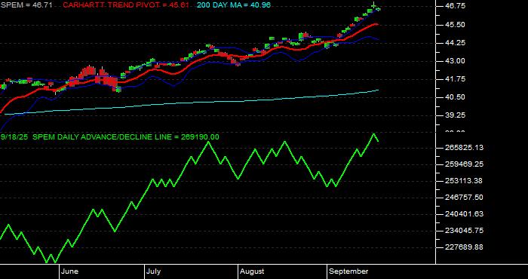Click the latest candlestick at the price peak
This screenshot has width=528, height=279.
pyautogui.click(x=374, y=6)
